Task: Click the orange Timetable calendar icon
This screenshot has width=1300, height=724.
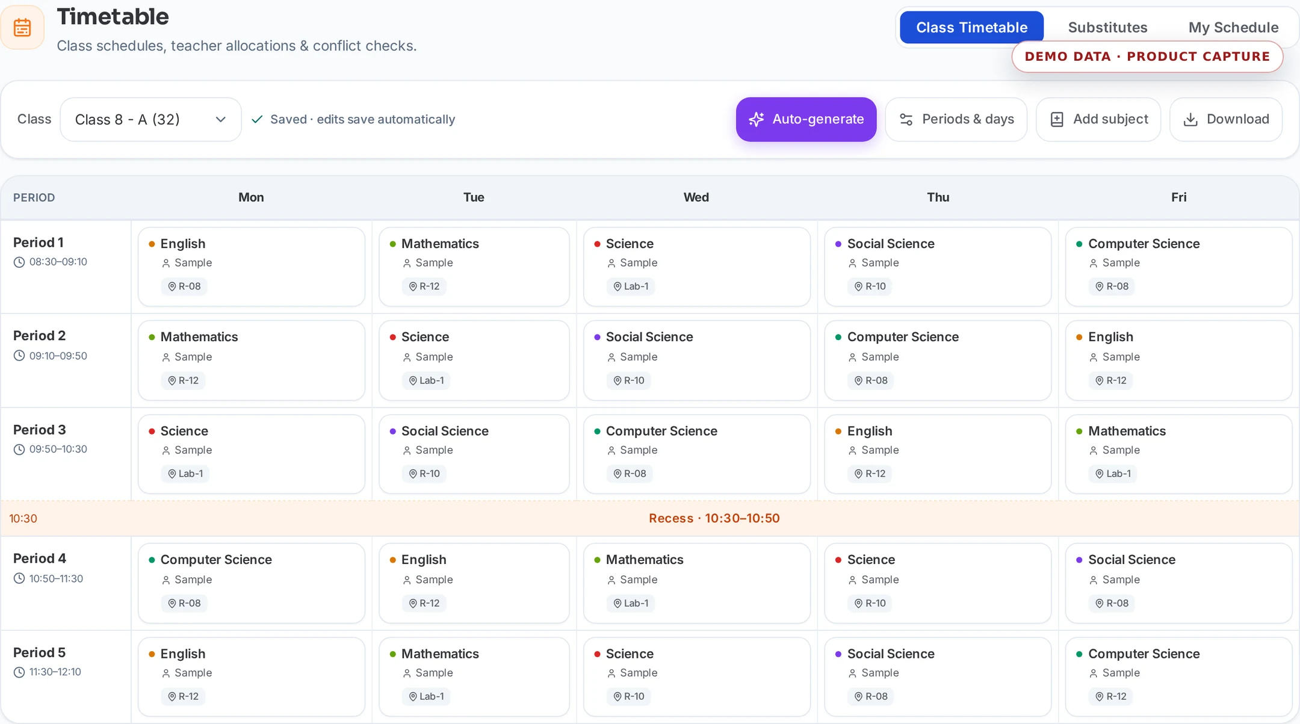Action: (22, 28)
